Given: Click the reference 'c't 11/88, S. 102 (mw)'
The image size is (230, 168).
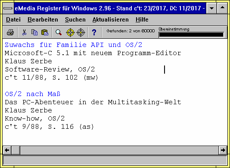Looking at the screenshot, I should [x=51, y=78].
